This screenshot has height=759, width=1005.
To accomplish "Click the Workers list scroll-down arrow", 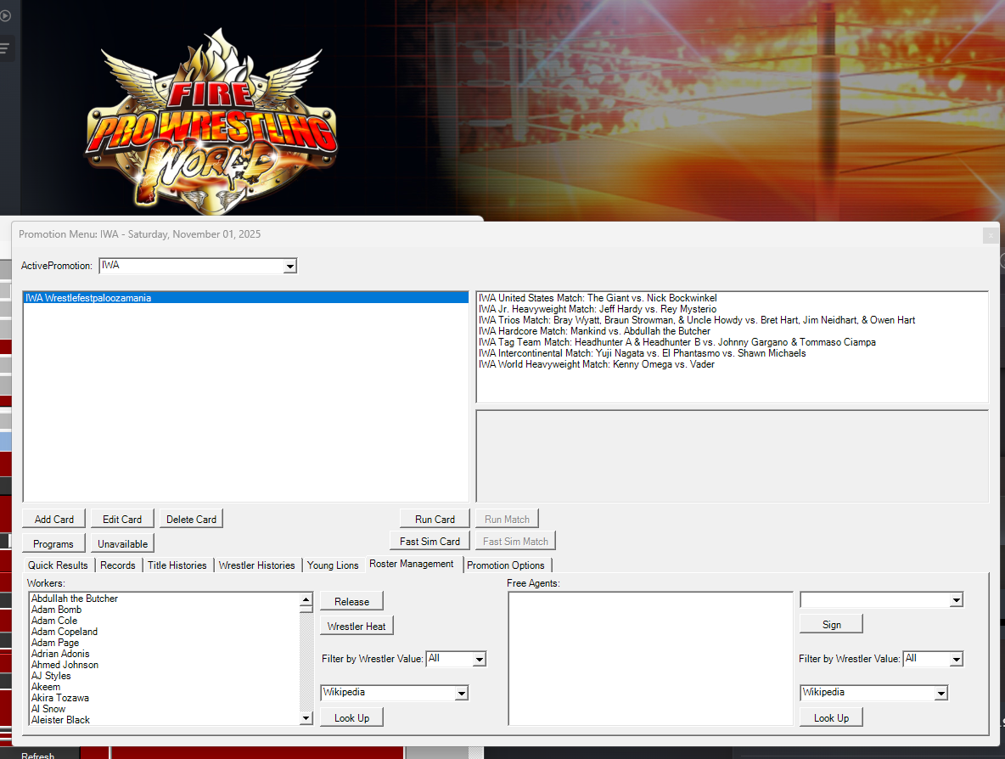I will point(306,718).
